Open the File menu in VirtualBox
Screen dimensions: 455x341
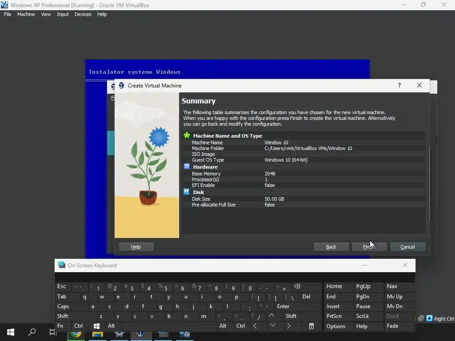click(x=8, y=14)
